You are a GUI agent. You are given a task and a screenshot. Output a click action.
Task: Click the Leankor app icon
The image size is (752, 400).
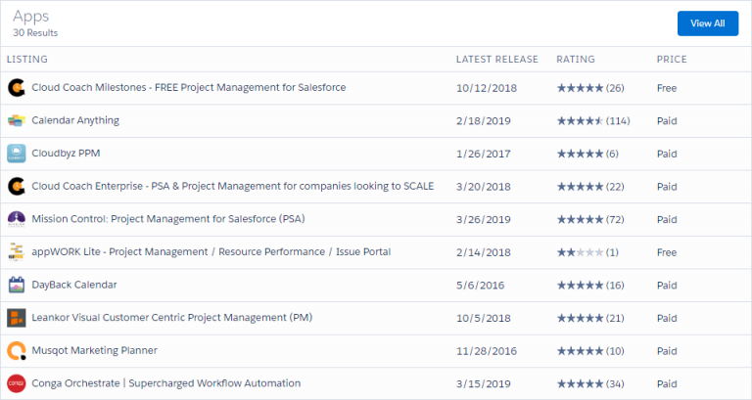point(17,318)
